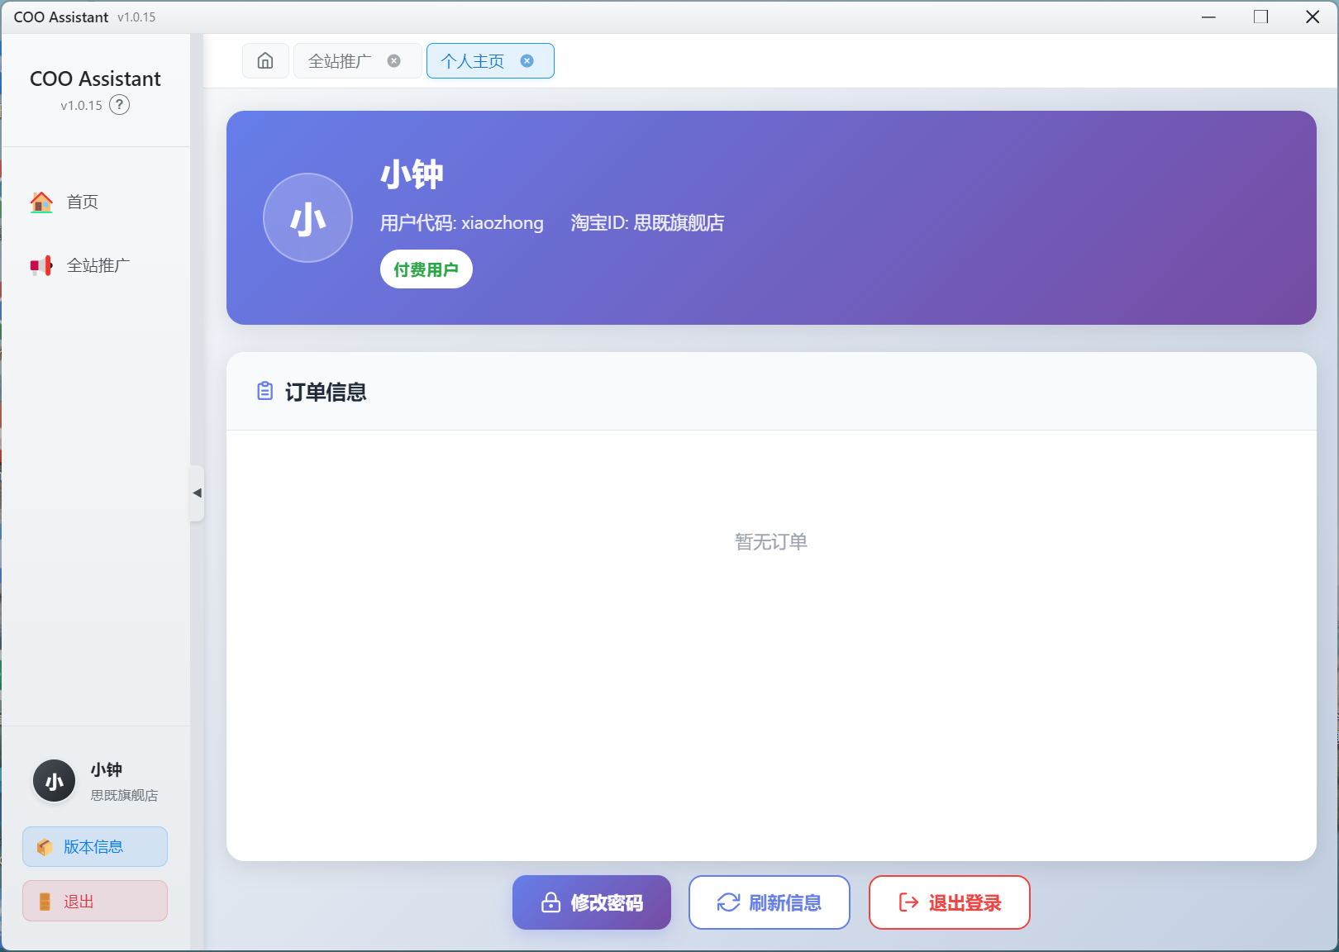Select the 小钟 avatar in the sidebar

(x=53, y=780)
